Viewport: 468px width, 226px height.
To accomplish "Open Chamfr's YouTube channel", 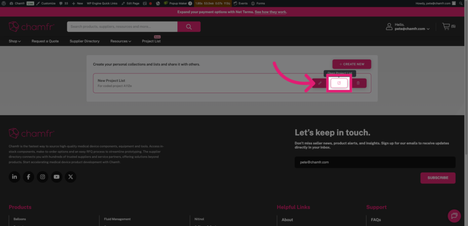I will [56, 177].
